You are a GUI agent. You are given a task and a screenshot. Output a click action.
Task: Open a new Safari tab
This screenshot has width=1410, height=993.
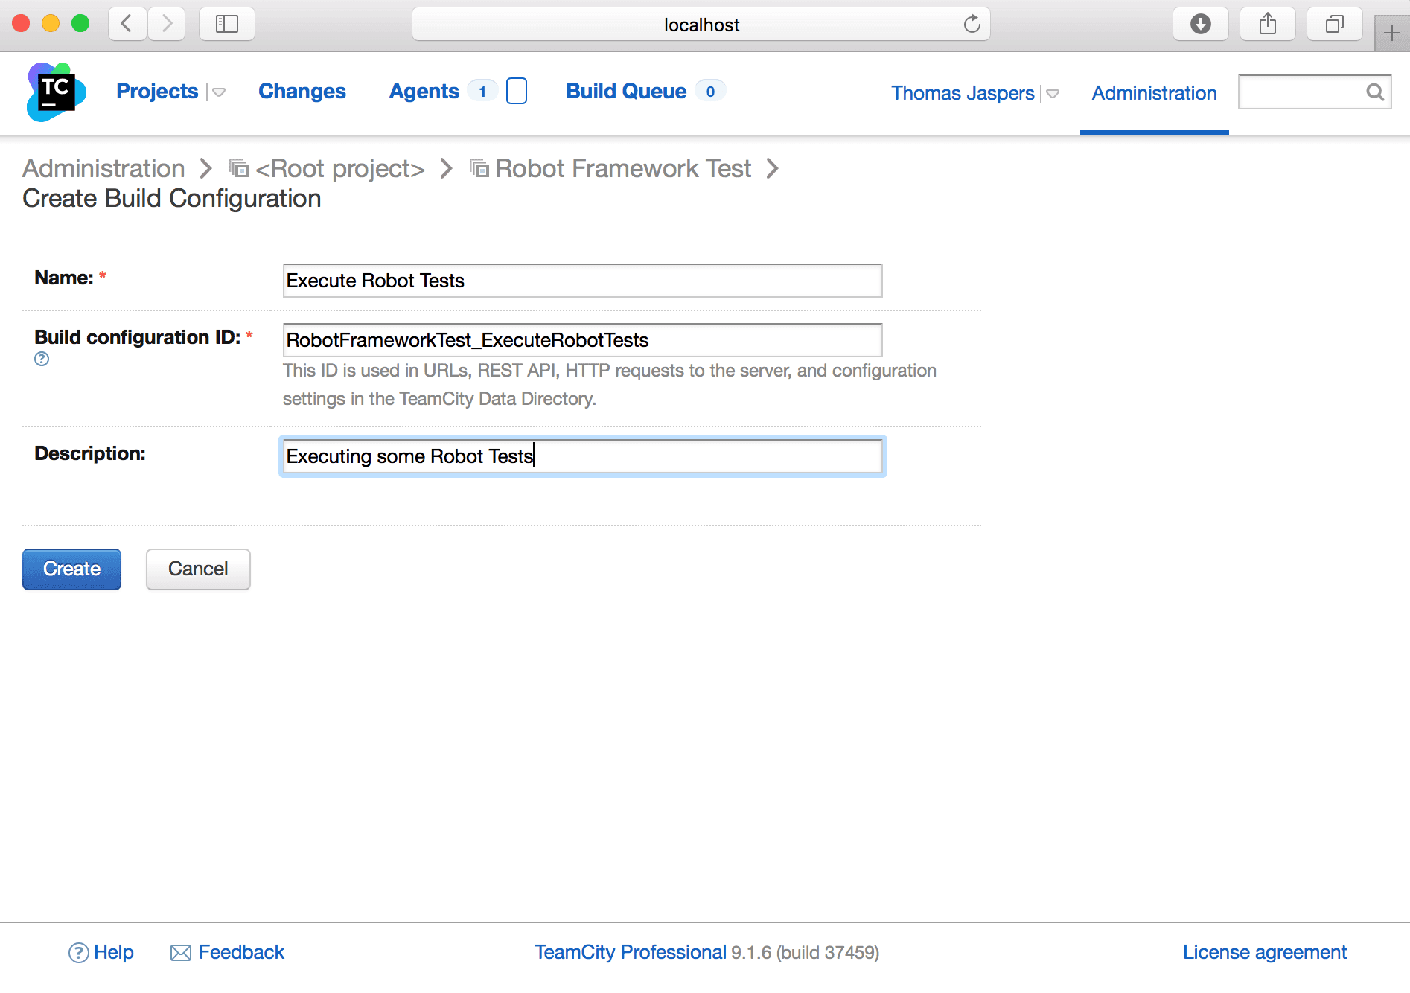point(1391,33)
